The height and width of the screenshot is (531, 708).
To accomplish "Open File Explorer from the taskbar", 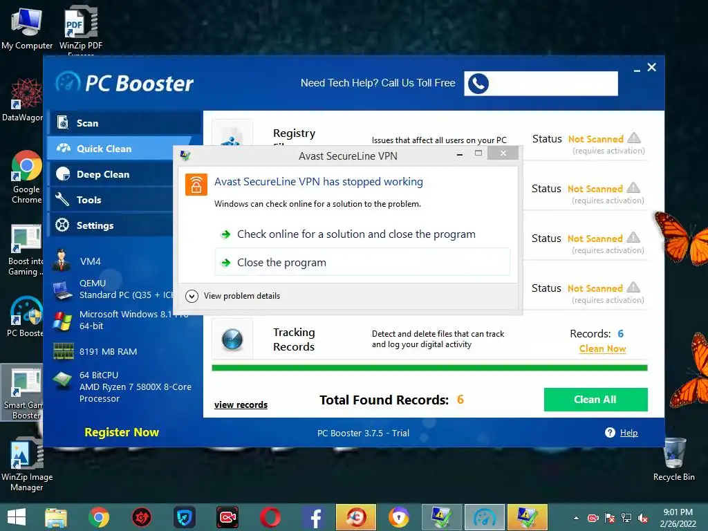I will (x=56, y=517).
